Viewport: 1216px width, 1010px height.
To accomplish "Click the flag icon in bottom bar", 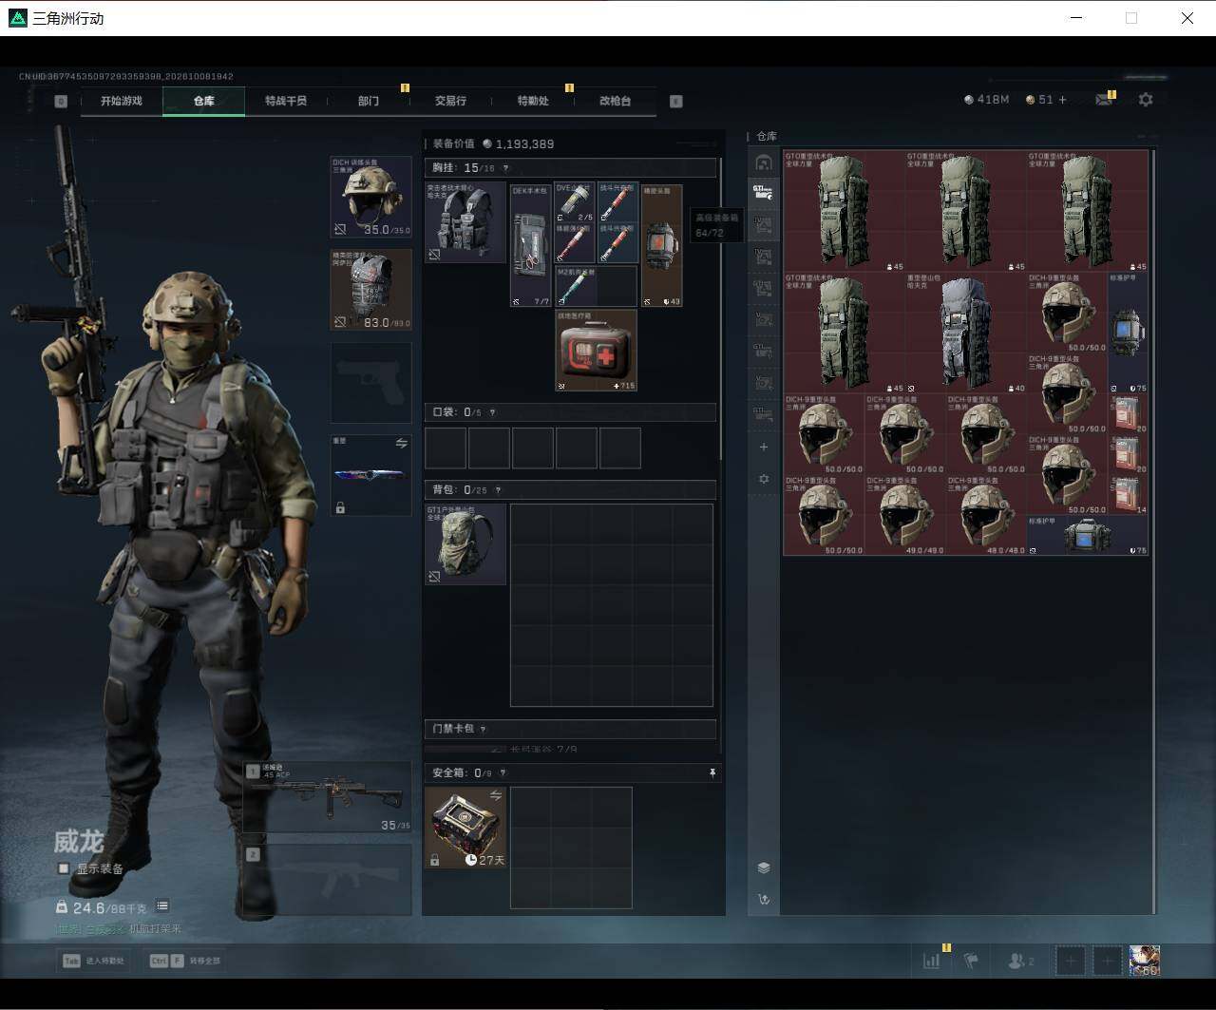I will (971, 961).
